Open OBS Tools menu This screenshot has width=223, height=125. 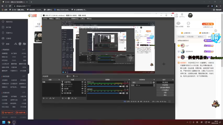83,19
